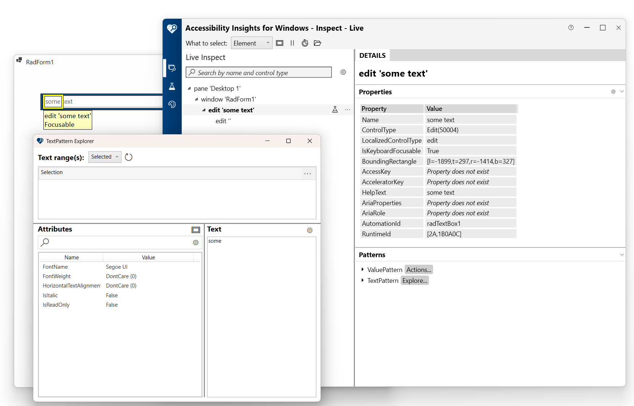Open the Test (beaker) sidebar icon
634x406 pixels.
[172, 86]
